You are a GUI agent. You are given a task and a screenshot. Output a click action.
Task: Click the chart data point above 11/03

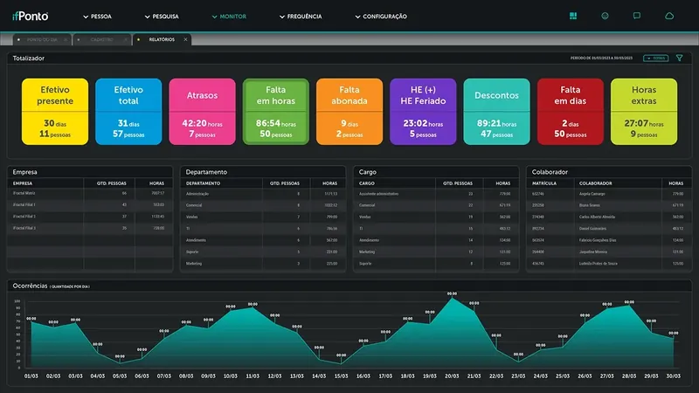[253, 304]
